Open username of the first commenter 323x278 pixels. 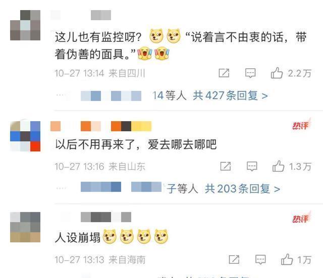click(x=81, y=15)
